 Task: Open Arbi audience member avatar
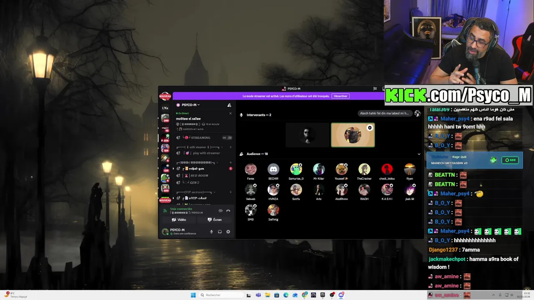[x=319, y=190]
